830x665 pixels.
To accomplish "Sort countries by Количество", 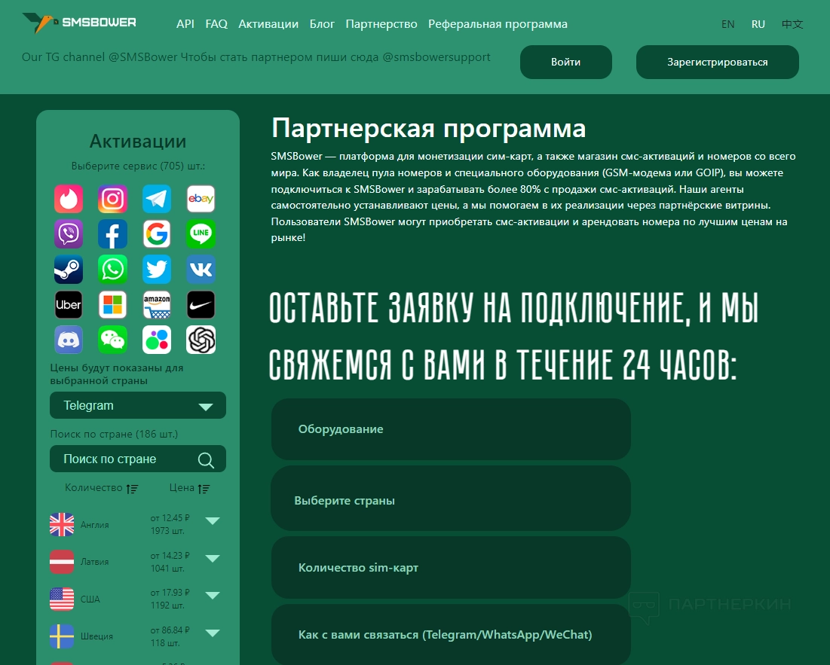I will pos(101,488).
